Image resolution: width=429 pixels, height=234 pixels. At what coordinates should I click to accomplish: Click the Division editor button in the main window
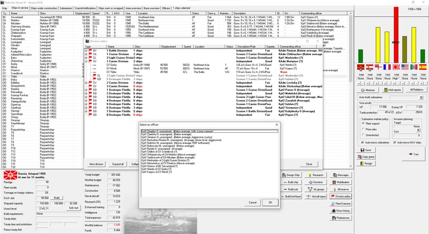341,197
